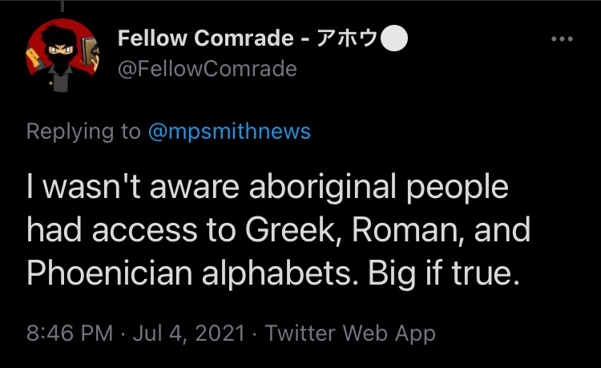The image size is (601, 368).
Task: Click the 8:46 PM timestamp
Action: pyautogui.click(x=70, y=333)
